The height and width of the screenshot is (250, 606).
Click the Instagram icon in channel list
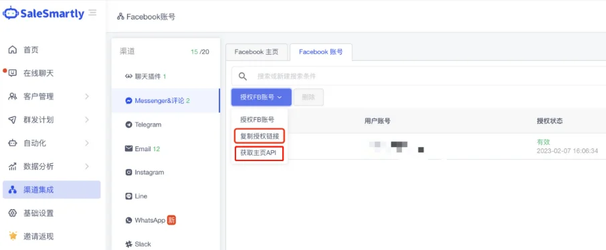128,172
